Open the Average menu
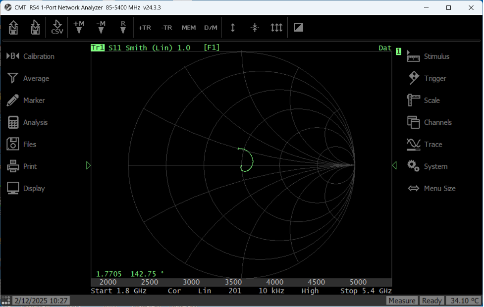This screenshot has height=307, width=484. [28, 78]
